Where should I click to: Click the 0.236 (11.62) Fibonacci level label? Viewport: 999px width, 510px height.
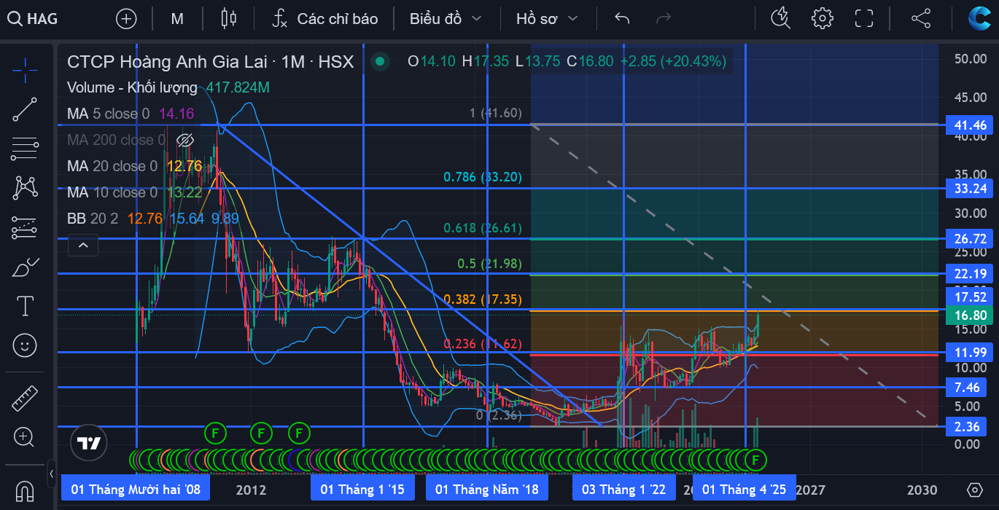click(x=483, y=344)
